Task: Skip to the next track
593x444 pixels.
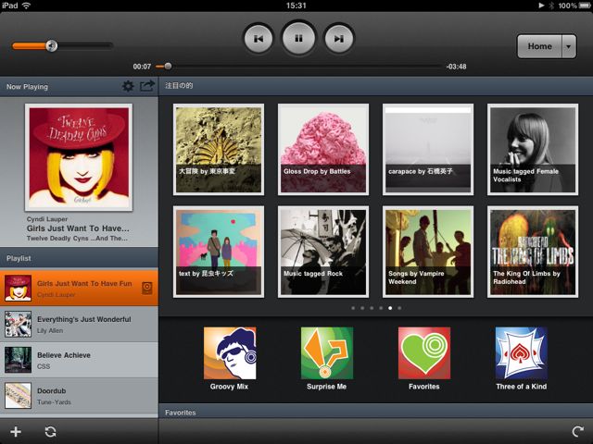Action: click(x=339, y=39)
